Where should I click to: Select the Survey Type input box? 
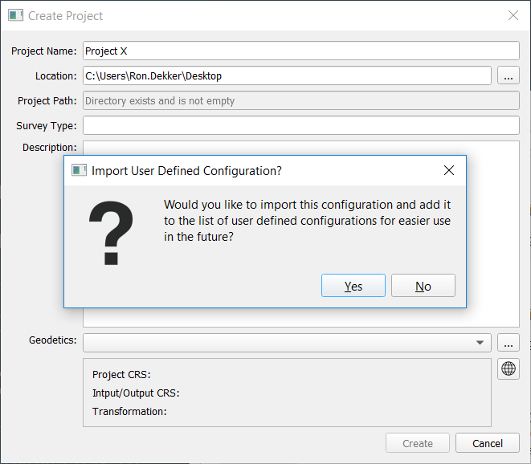[x=301, y=126]
